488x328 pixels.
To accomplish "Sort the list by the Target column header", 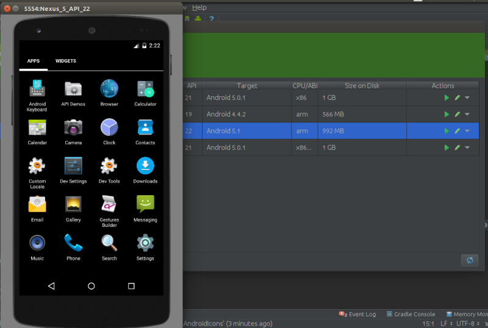I will [247, 85].
